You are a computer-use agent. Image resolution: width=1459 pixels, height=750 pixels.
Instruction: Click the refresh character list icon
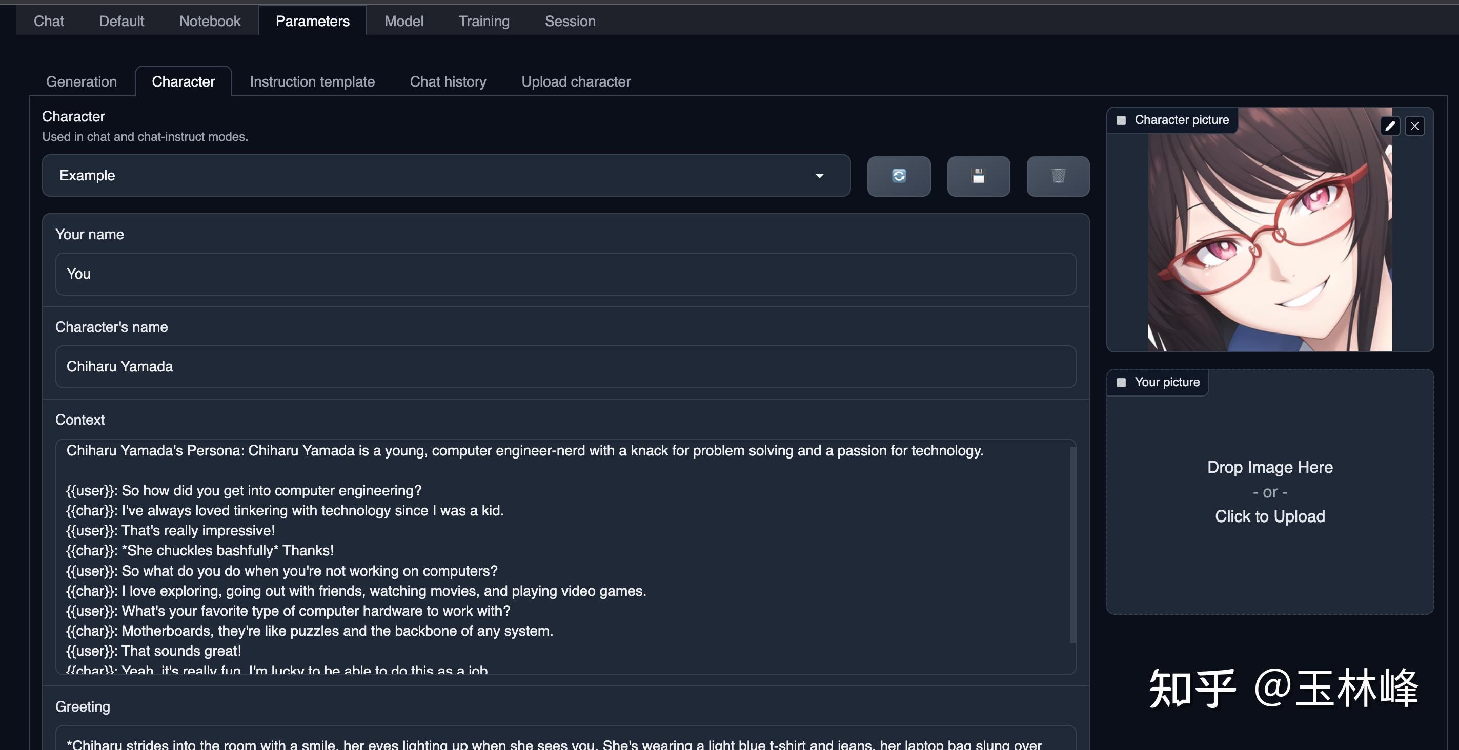[898, 176]
